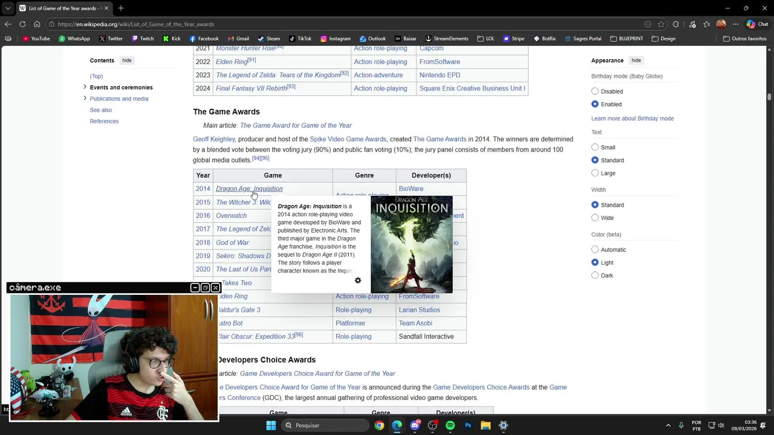This screenshot has height=435, width=774.
Task: Open the WhatsApp bookmark
Action: tap(74, 39)
